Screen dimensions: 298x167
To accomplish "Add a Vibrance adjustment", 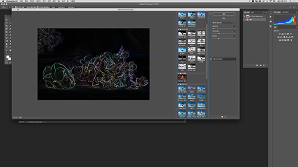I will pyautogui.click(x=291, y=34).
